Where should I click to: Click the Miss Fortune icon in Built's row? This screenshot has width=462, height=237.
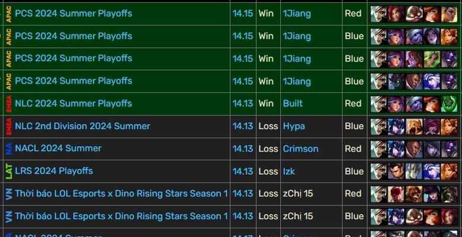tap(432, 104)
